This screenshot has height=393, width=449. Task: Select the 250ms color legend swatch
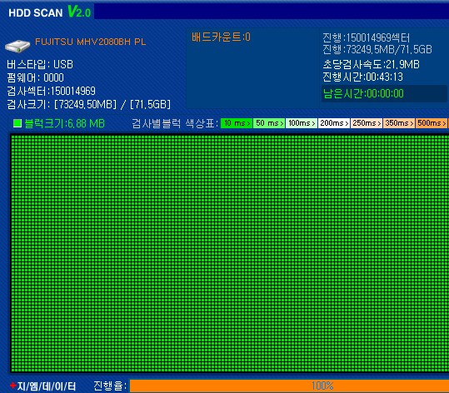(x=367, y=123)
